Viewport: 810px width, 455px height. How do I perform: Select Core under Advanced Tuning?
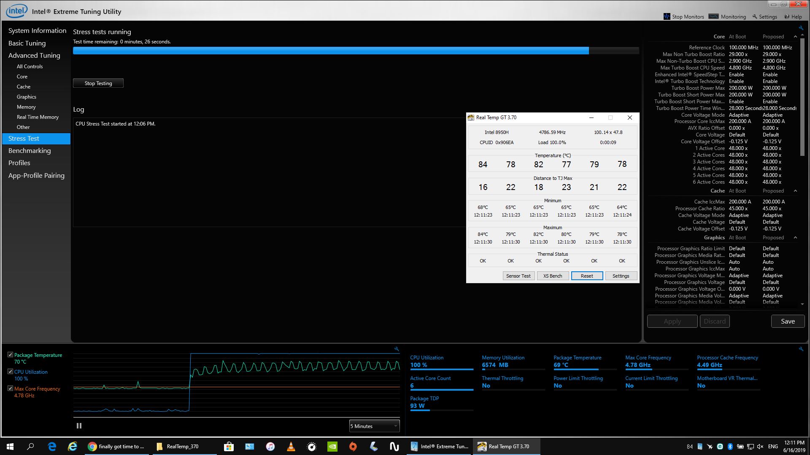point(22,77)
